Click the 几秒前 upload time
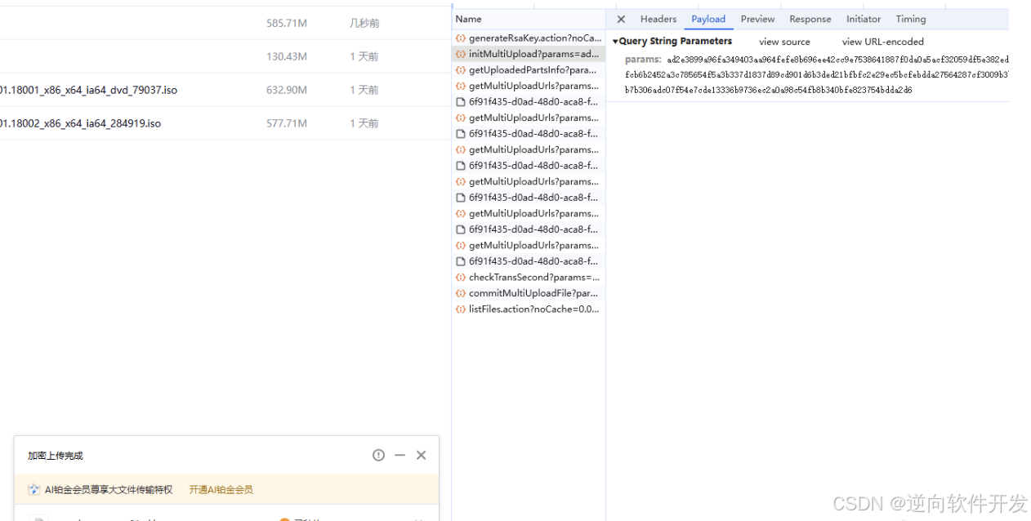 point(364,24)
